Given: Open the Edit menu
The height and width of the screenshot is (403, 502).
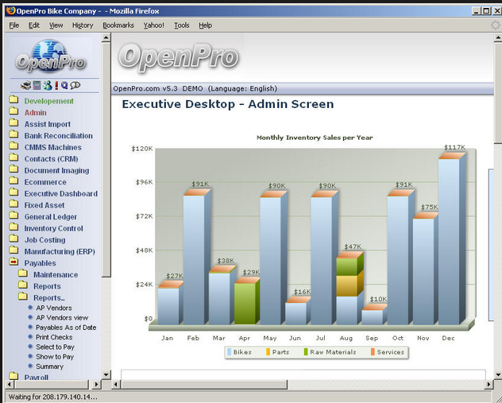Looking at the screenshot, I should (x=34, y=25).
